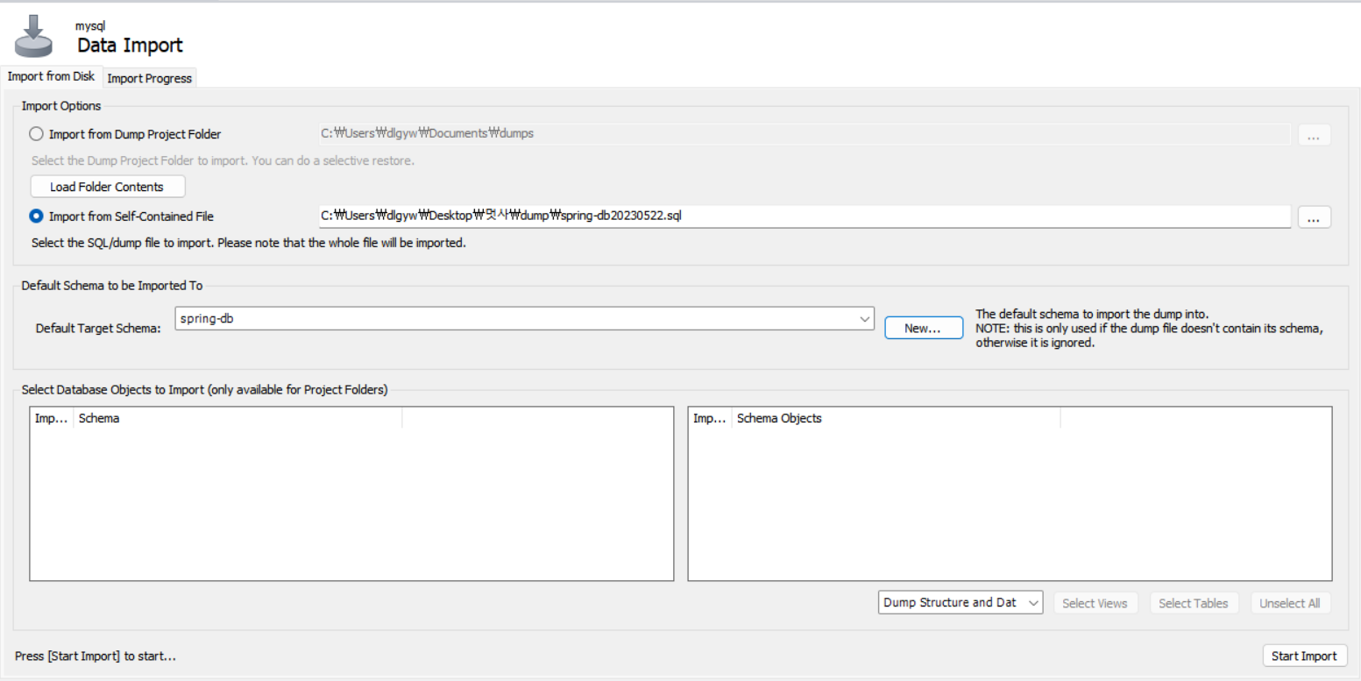Click the Select Views button

point(1095,603)
